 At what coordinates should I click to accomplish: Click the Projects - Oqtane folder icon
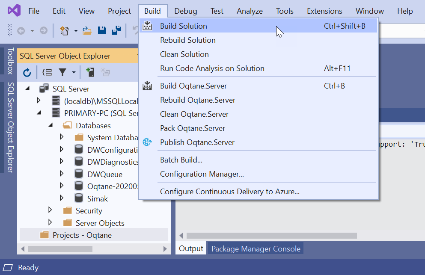coord(45,235)
